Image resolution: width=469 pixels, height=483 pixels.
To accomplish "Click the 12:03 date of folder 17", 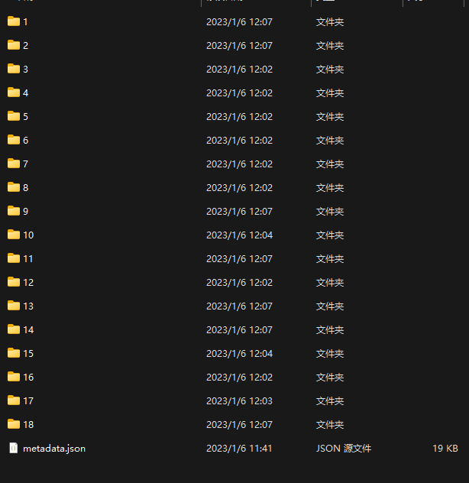I will [239, 401].
